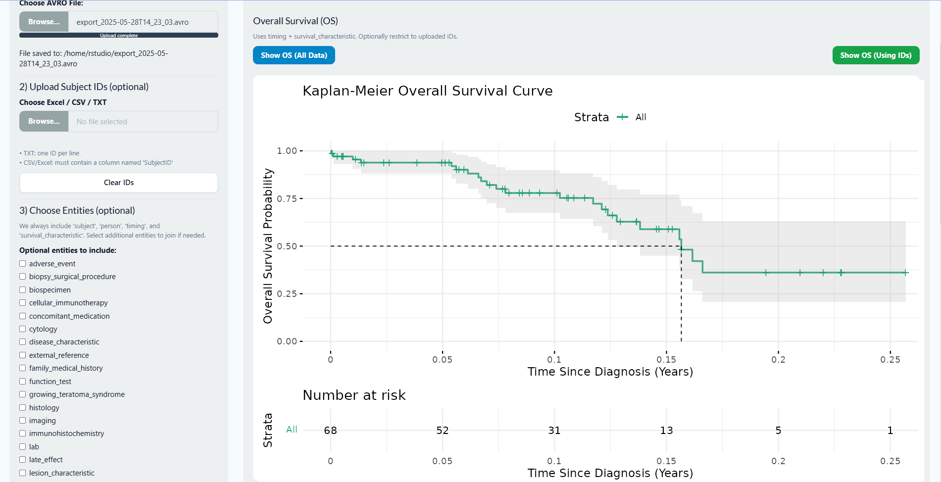Viewport: 941px width, 482px height.
Task: Tick the family_medical_history checkbox
Action: coord(23,368)
